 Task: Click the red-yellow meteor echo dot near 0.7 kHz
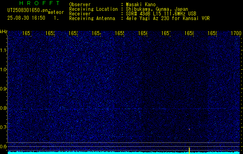coord(189,129)
